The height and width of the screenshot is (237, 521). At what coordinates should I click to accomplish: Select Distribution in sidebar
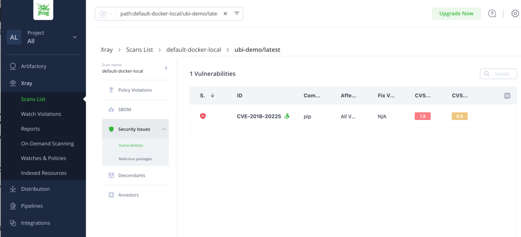[36, 189]
